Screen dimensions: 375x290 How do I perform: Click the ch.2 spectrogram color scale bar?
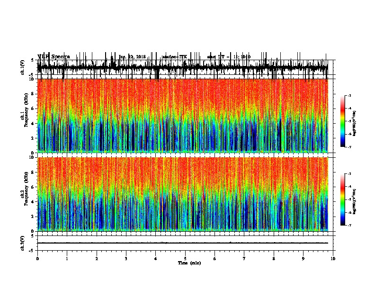point(342,199)
